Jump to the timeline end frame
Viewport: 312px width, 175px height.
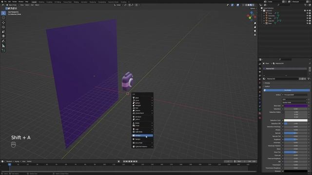[136, 161]
